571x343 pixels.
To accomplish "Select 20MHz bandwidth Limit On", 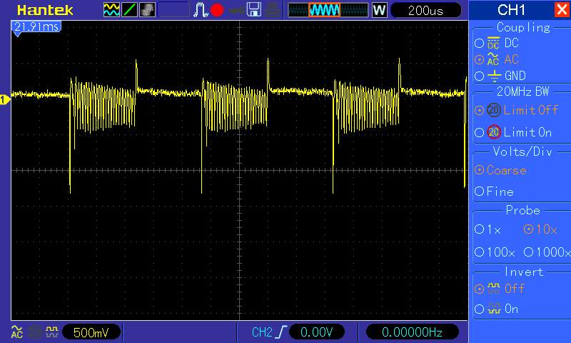I will pos(479,132).
